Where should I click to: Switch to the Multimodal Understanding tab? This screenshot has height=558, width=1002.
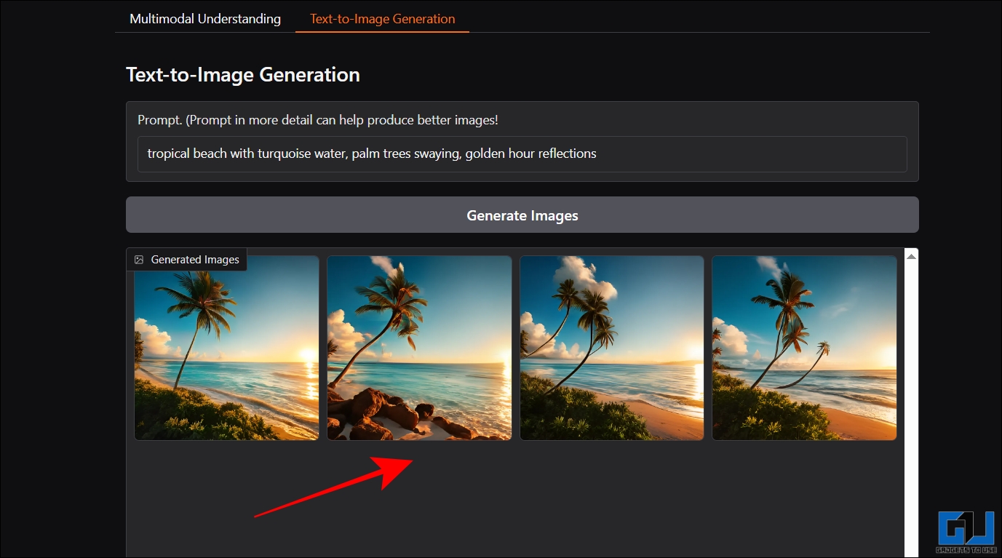205,19
